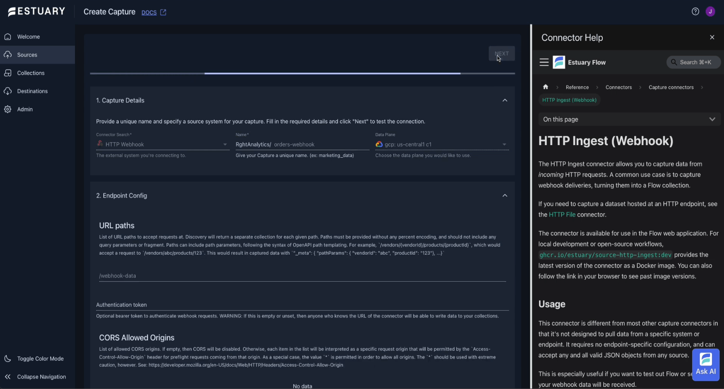The height and width of the screenshot is (389, 724).
Task: Open the Reference breadcrumb
Action: pos(577,87)
